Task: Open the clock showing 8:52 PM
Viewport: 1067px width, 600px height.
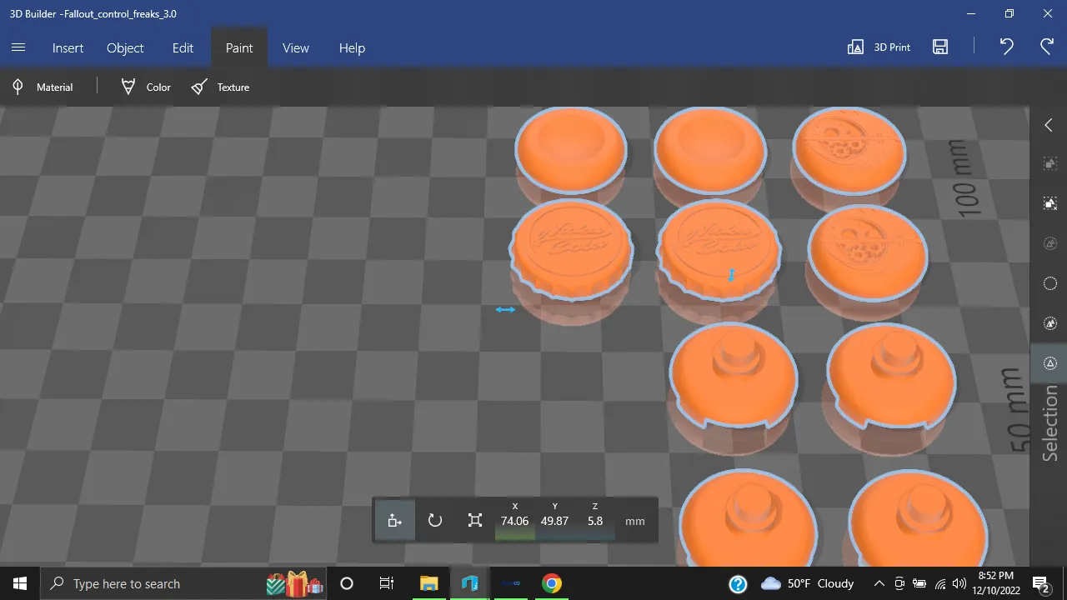Action: pos(996,583)
